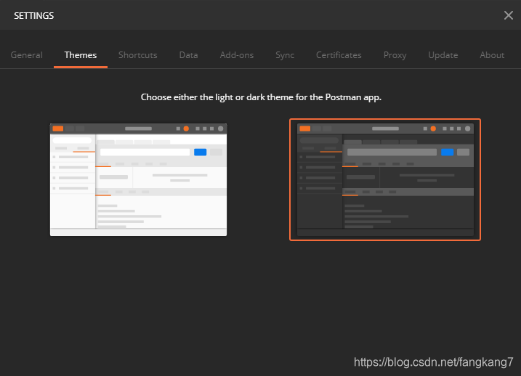
Task: Switch to the Shortcuts tab
Action: pos(137,55)
